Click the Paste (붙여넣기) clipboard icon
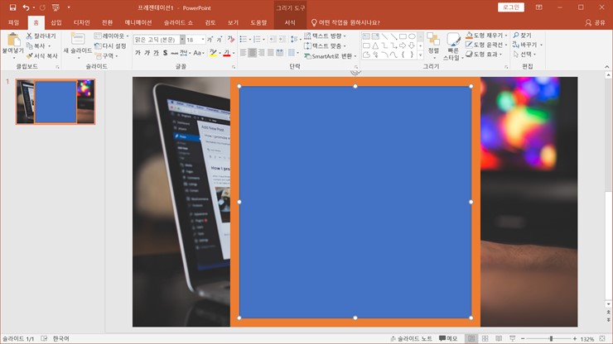The height and width of the screenshot is (344, 613). [x=13, y=40]
